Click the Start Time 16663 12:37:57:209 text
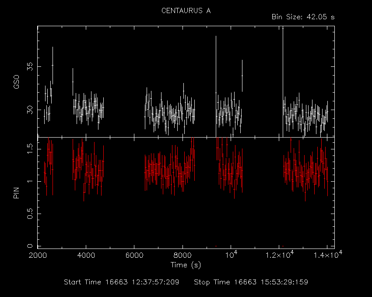The height and width of the screenshot is (297, 372). 122,282
